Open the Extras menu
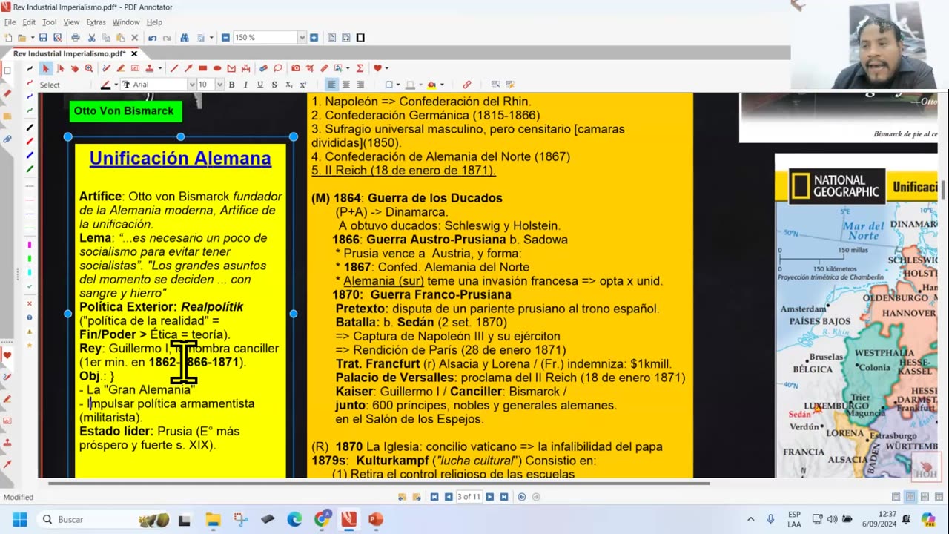Image resolution: width=949 pixels, height=534 pixels. click(96, 22)
